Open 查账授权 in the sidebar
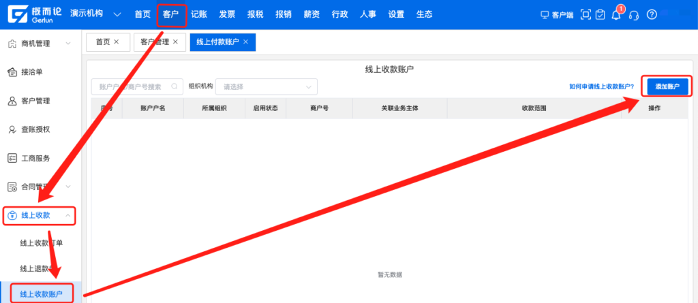This screenshot has width=698, height=303. [35, 129]
